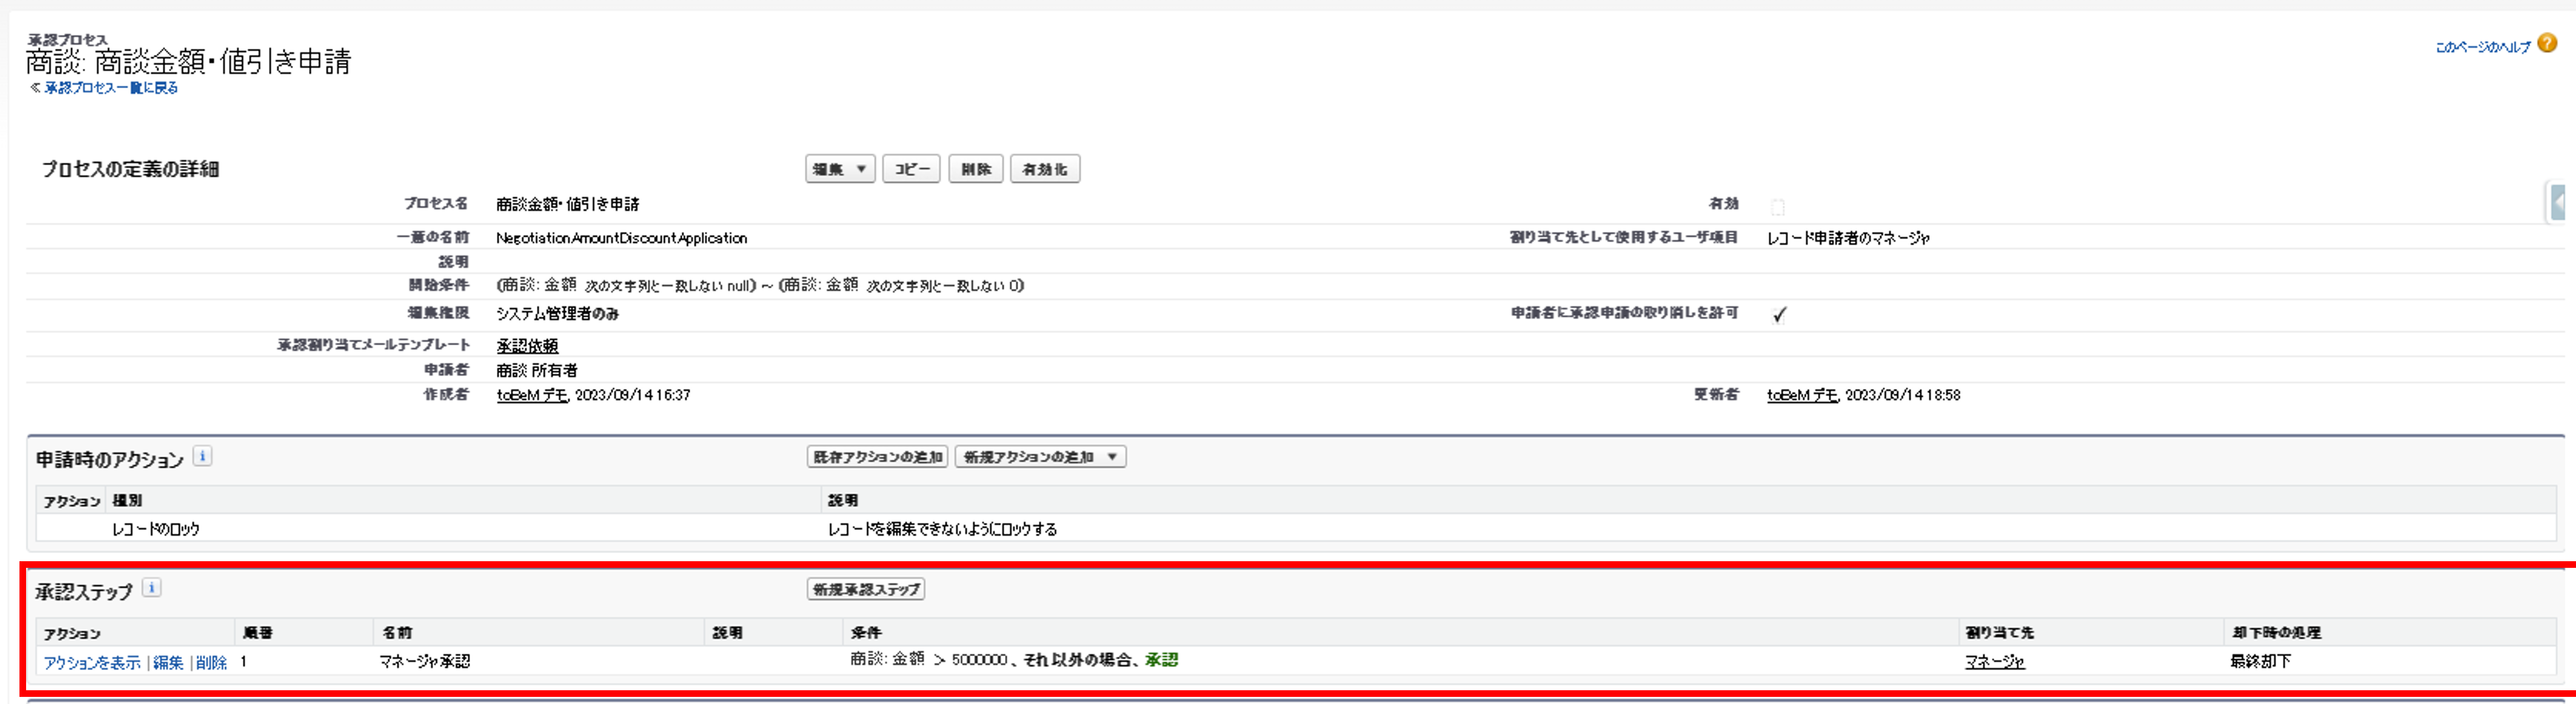Click the 条件 column header in approval steps
Viewport: 2576px width, 704px height.
[866, 633]
